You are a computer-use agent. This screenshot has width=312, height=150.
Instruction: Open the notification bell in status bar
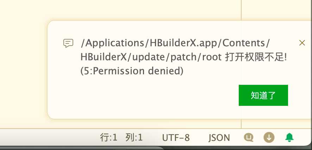coord(289,137)
